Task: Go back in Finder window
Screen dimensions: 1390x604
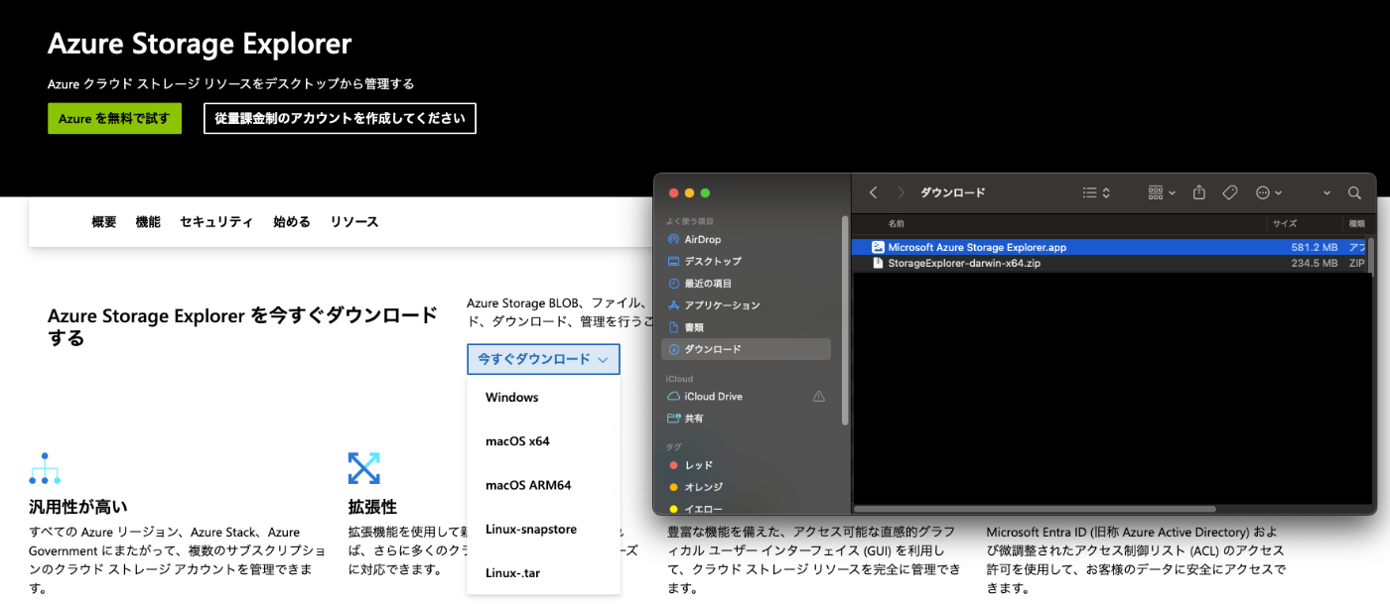Action: coord(874,192)
